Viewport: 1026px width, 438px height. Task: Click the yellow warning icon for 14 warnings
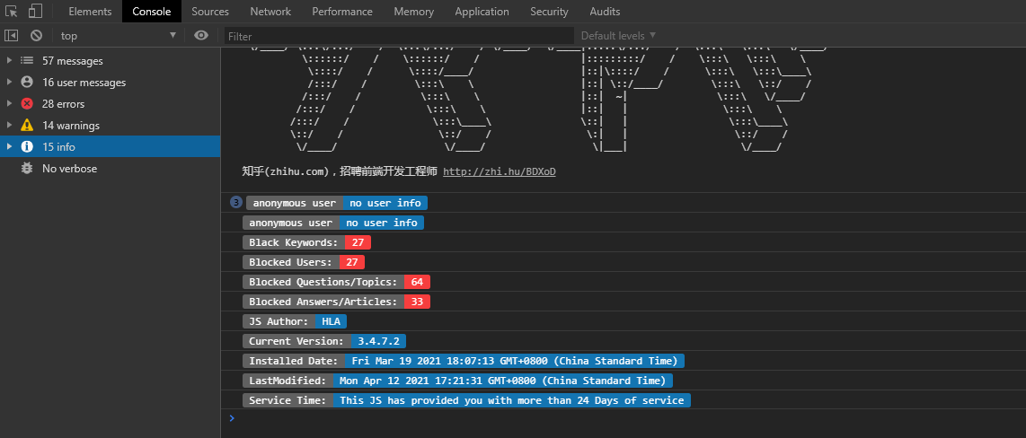pos(27,126)
